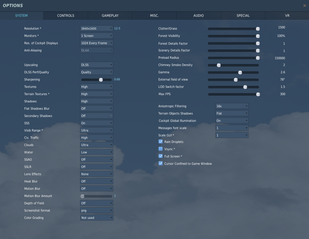Expand the Terrain Textures dropdown
Screen dimensions: 309x239
point(96,94)
